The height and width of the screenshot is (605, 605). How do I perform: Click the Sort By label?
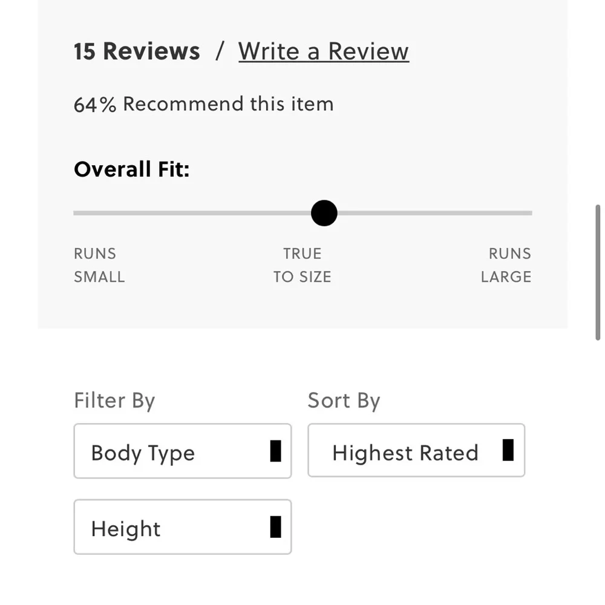(x=344, y=401)
